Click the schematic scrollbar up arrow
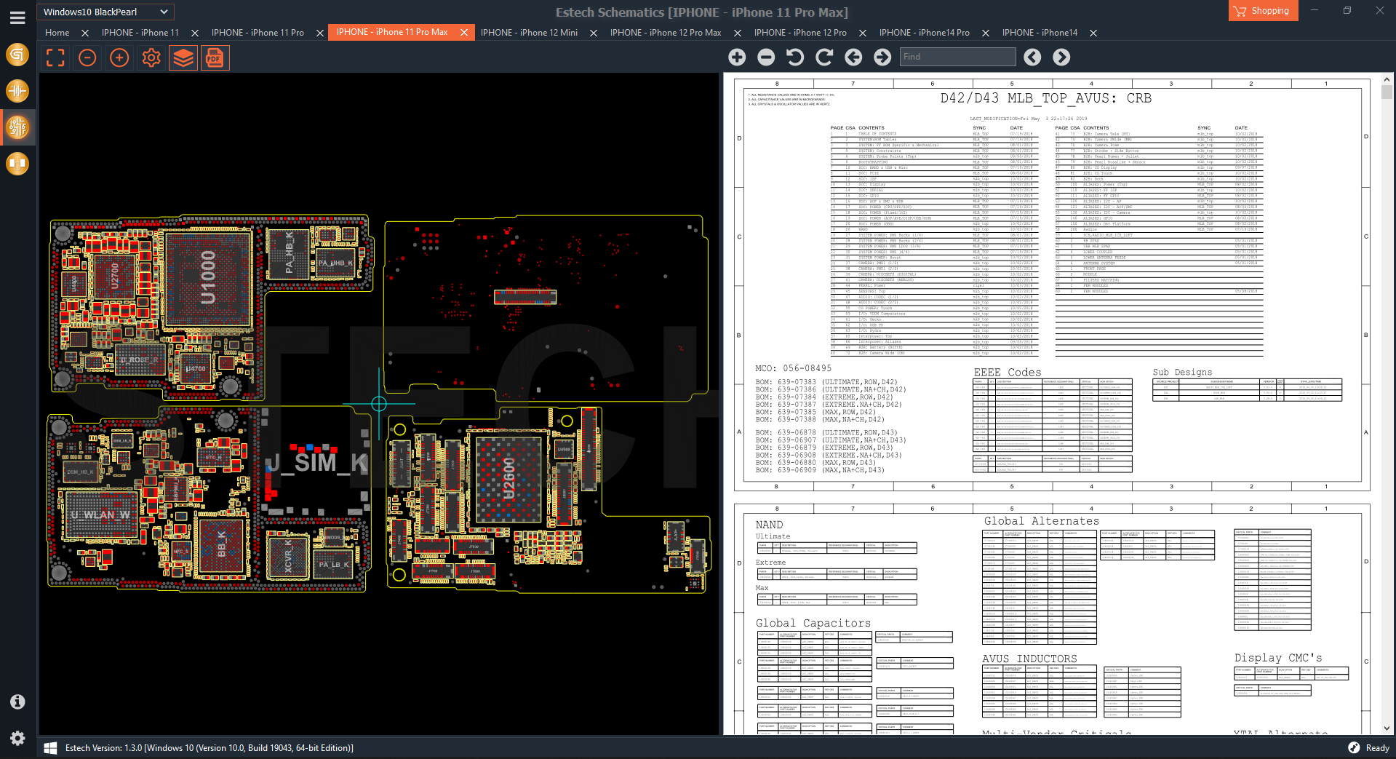1396x759 pixels. tap(1387, 79)
